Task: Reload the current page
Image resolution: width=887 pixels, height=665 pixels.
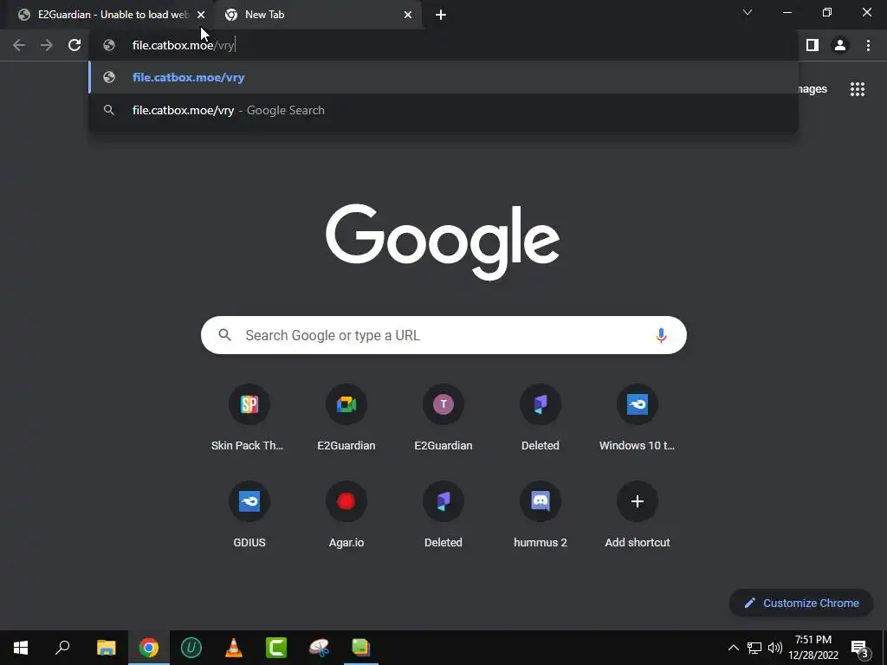Action: point(74,45)
